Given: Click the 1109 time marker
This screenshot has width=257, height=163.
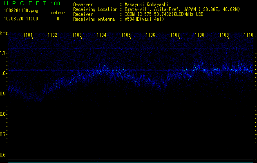Looking at the screenshot, I should 224,35.
